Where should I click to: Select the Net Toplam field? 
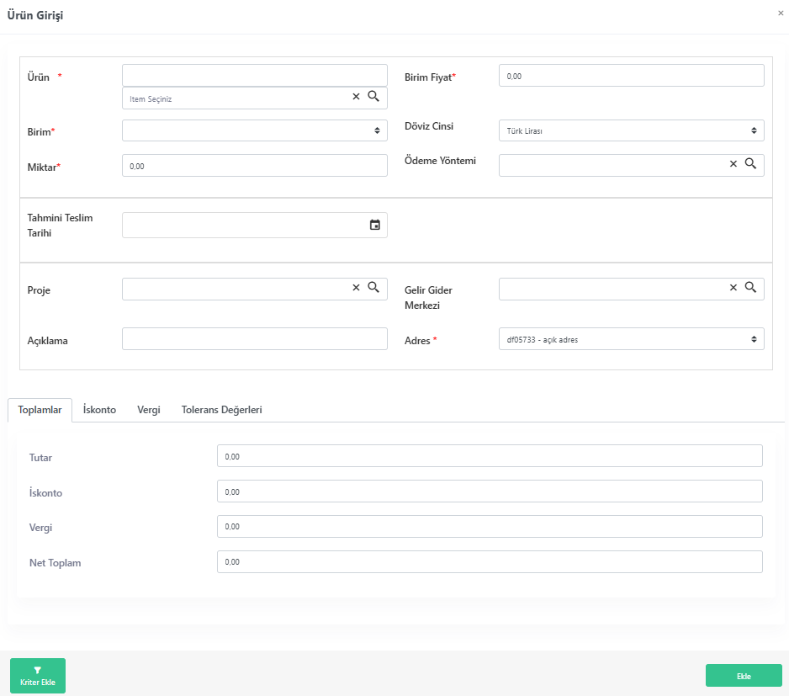tap(490, 561)
